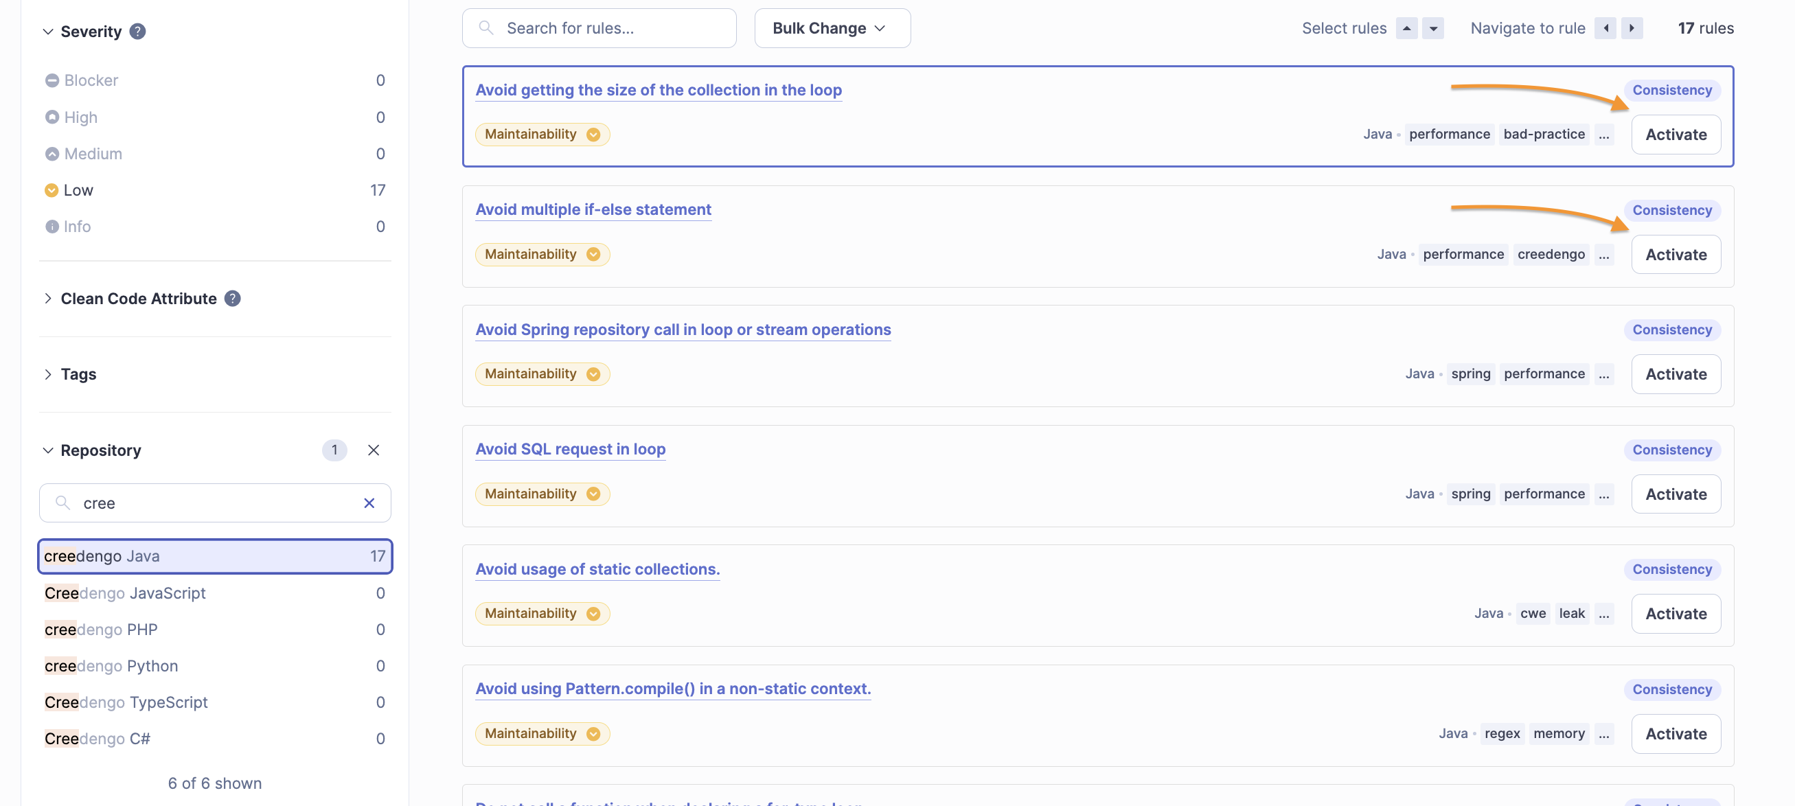Click the 'creedengo' tag on if-else rule

1551,254
